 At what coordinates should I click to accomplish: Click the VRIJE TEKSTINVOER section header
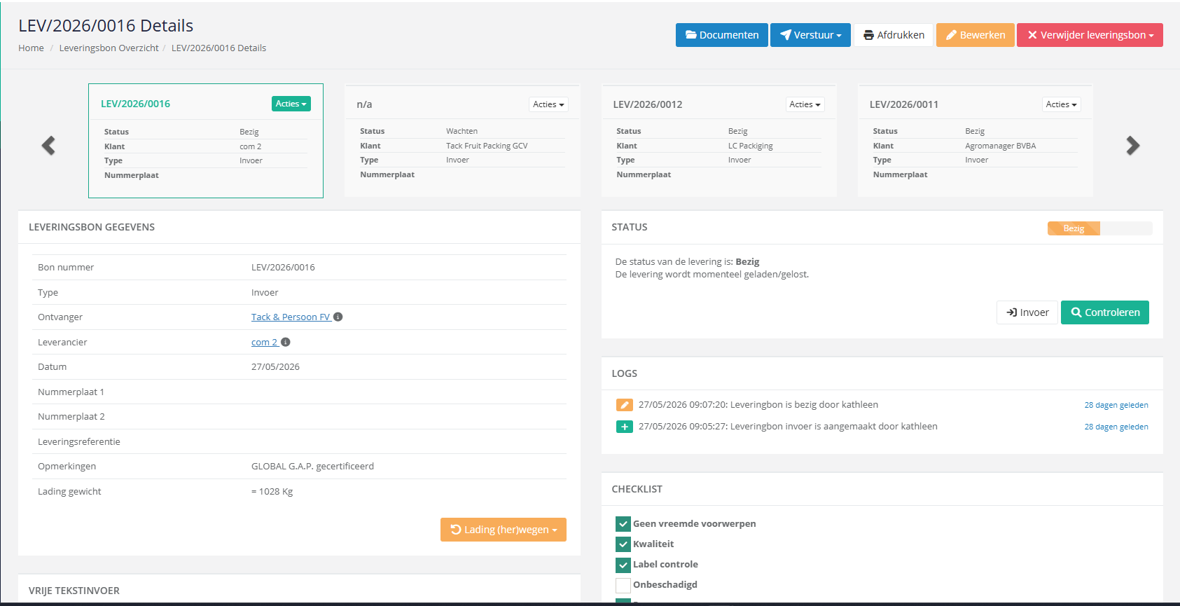click(74, 591)
